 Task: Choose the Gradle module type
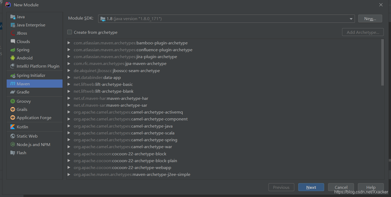tap(35, 92)
